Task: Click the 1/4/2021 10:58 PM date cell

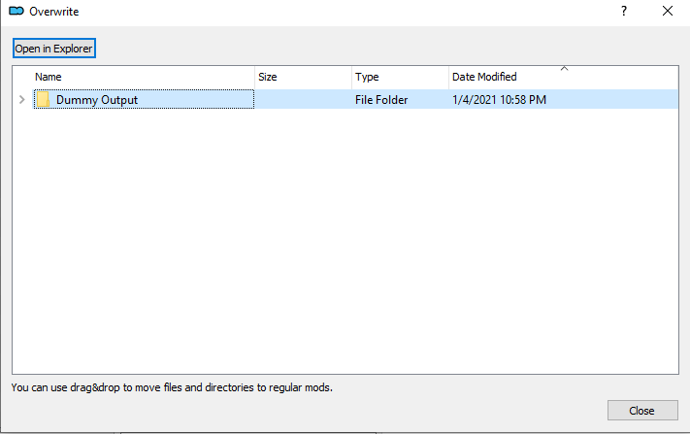Action: pos(499,100)
